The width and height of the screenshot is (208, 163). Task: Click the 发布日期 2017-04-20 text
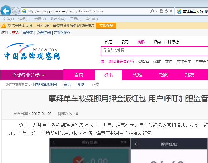32,114
